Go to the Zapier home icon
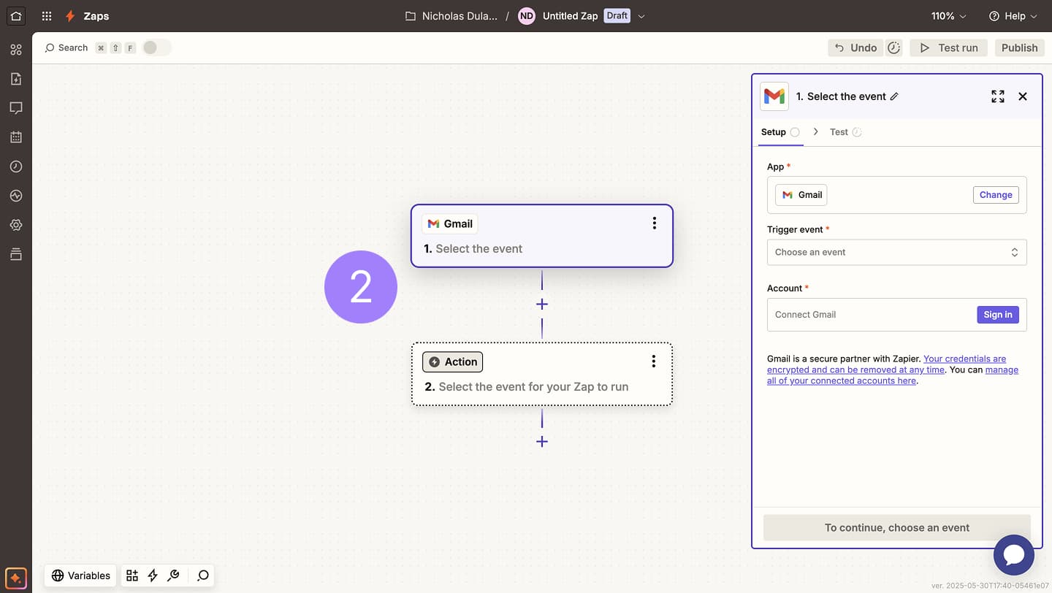 [16, 15]
